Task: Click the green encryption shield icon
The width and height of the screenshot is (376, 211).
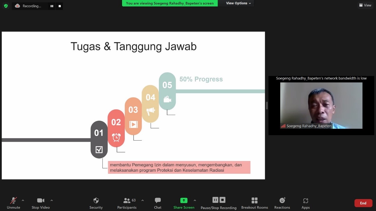Action: (x=6, y=6)
